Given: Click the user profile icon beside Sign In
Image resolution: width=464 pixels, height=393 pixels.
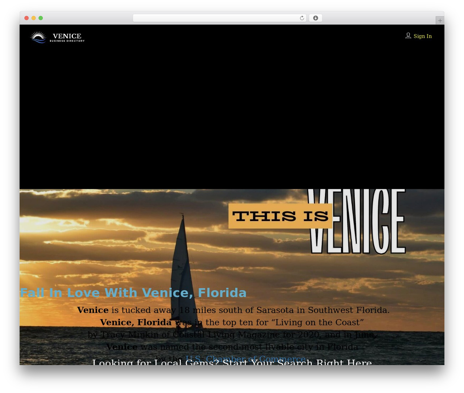Looking at the screenshot, I should (x=408, y=36).
